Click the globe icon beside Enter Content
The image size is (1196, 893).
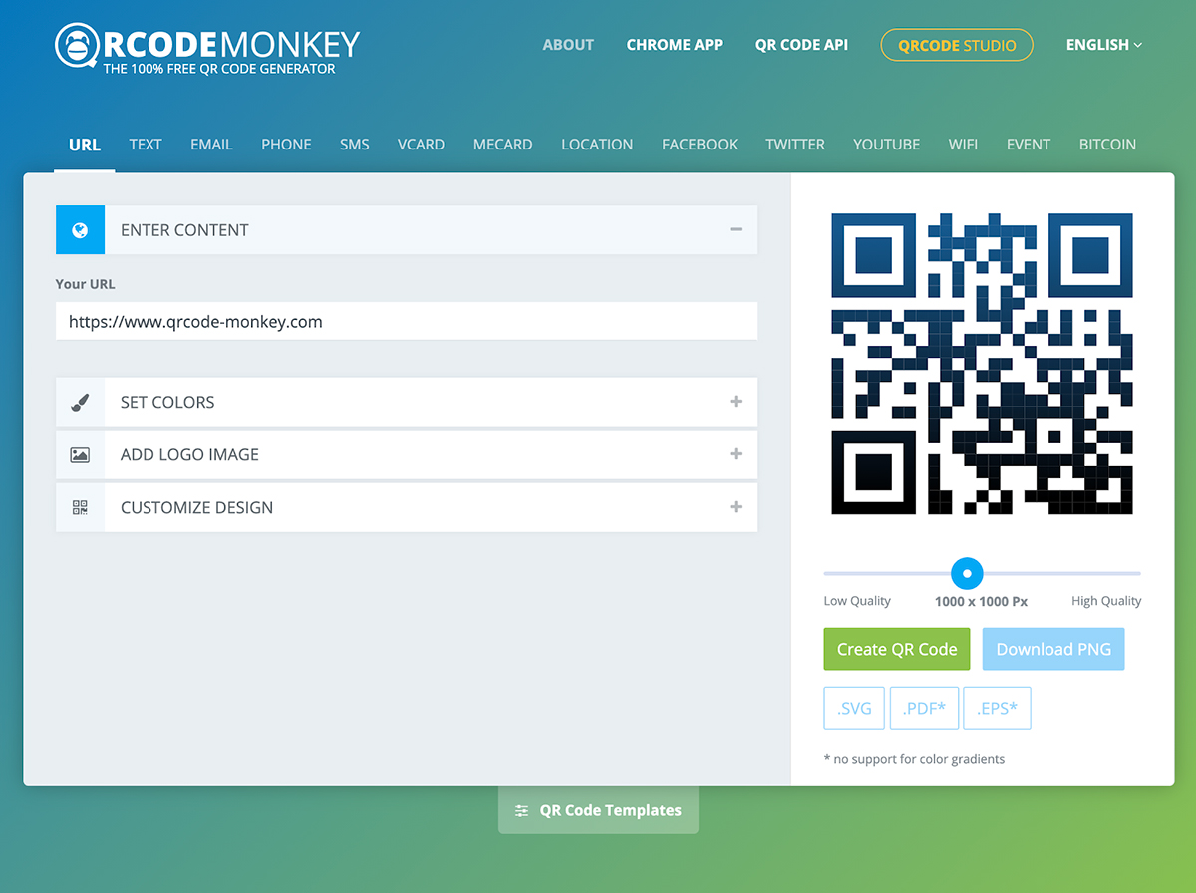click(x=80, y=230)
